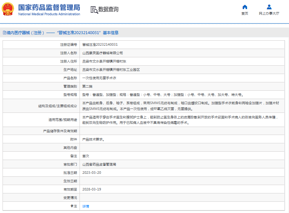Click the 网上办事大厅 text label
Viewport: 289px width, 213px height.
(269, 13)
